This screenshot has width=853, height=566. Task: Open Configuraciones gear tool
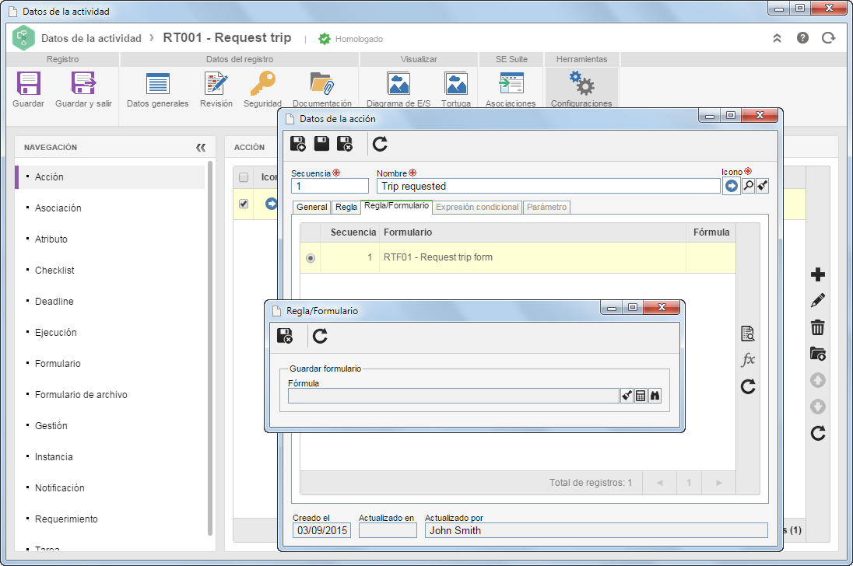[x=581, y=84]
